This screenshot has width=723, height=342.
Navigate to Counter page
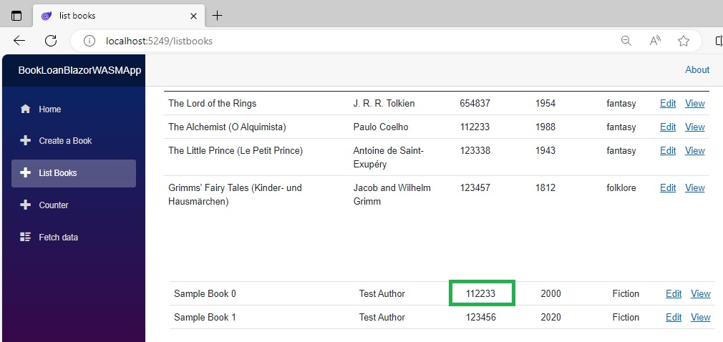point(74,205)
